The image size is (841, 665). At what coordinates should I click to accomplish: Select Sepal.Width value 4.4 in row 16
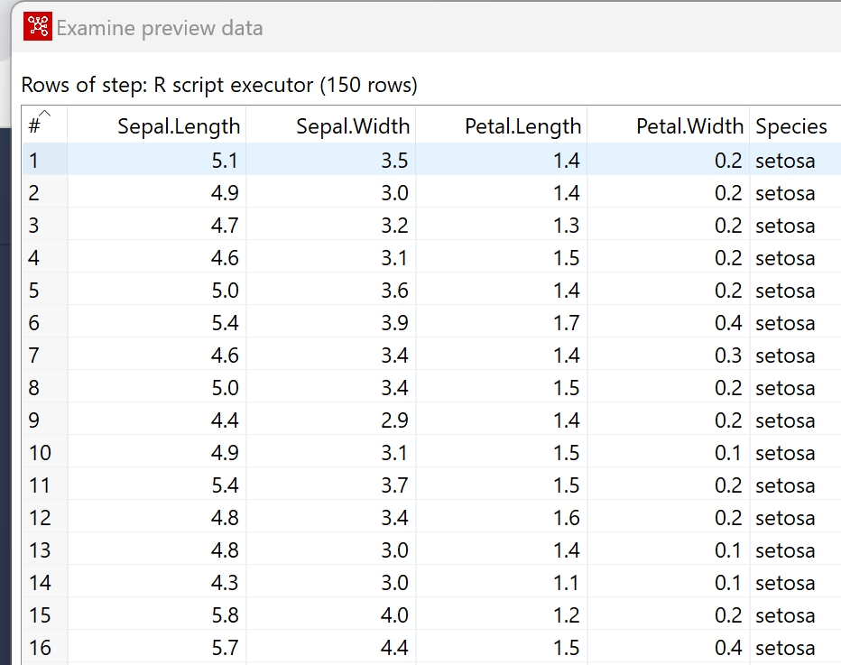click(x=394, y=648)
